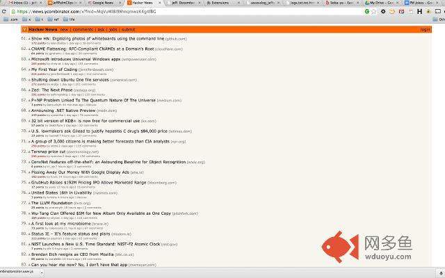Open 'P≠NP Problem Linked To Quantum Nature' story

click(x=93, y=100)
